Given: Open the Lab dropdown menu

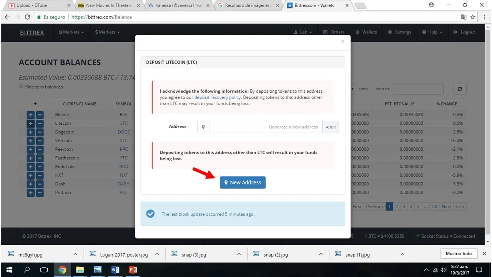Looking at the screenshot, I should pos(303,32).
